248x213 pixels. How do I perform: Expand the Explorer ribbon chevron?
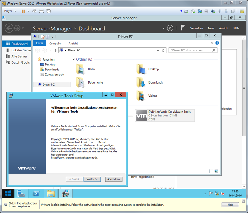click(212, 43)
